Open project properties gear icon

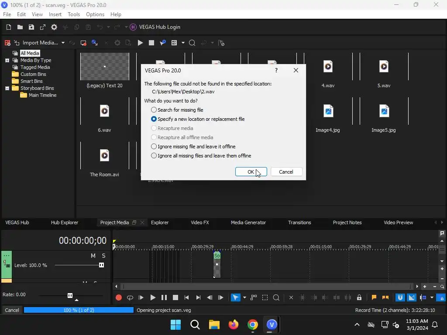click(x=54, y=27)
